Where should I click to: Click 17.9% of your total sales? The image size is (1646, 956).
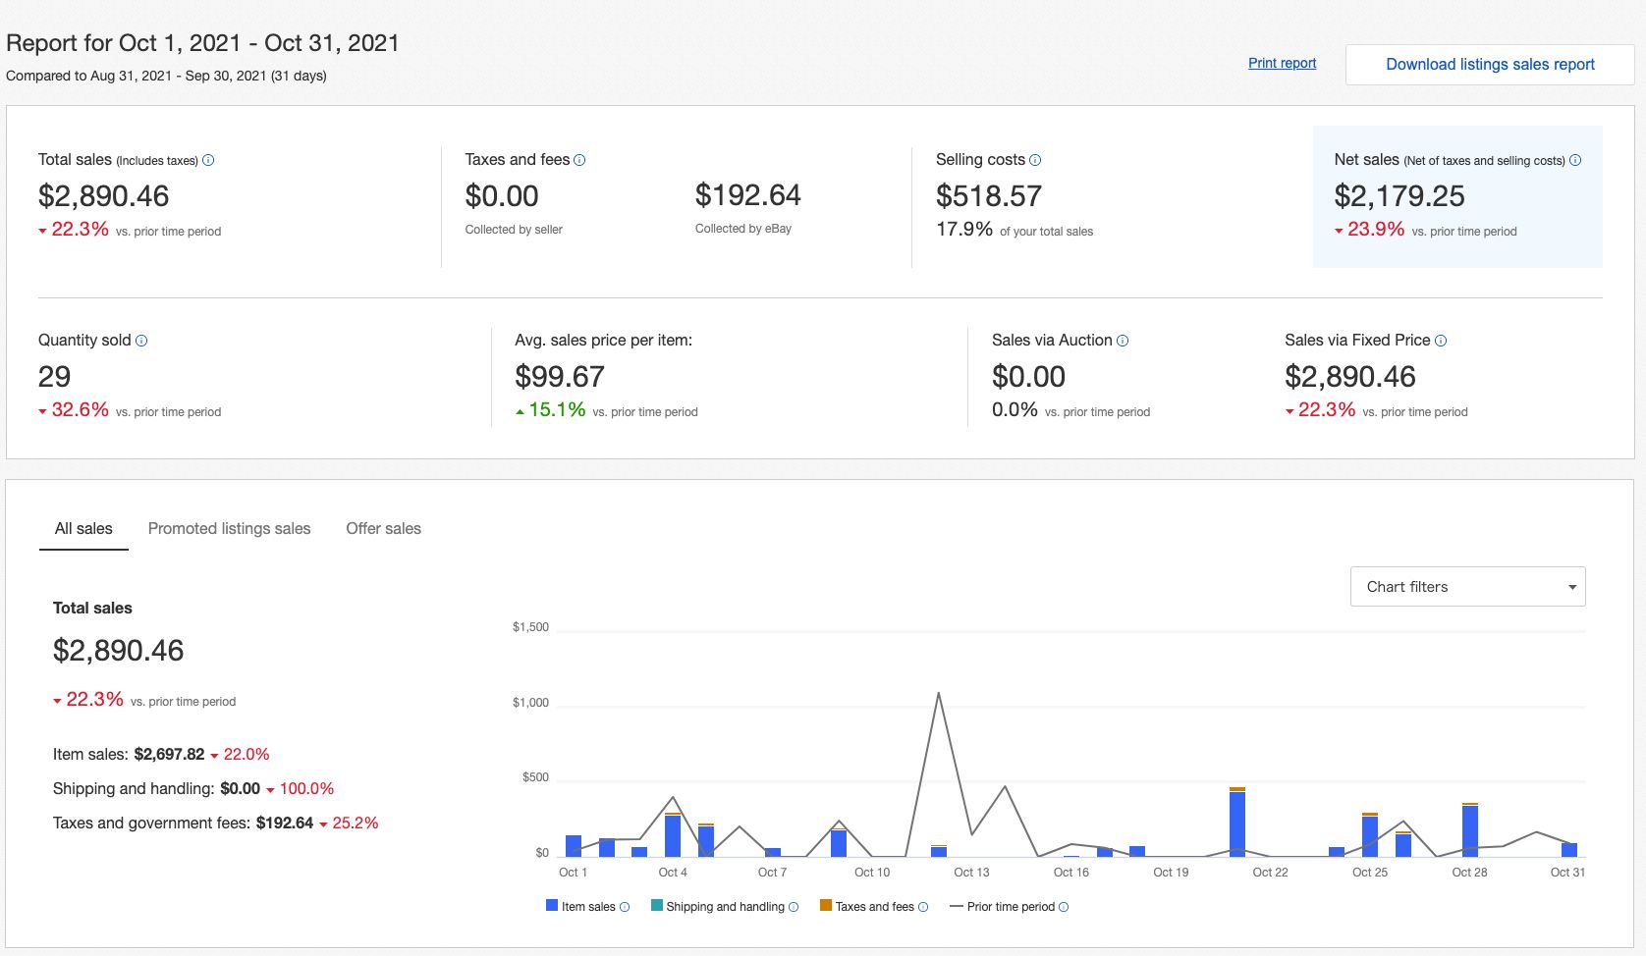(x=1015, y=230)
